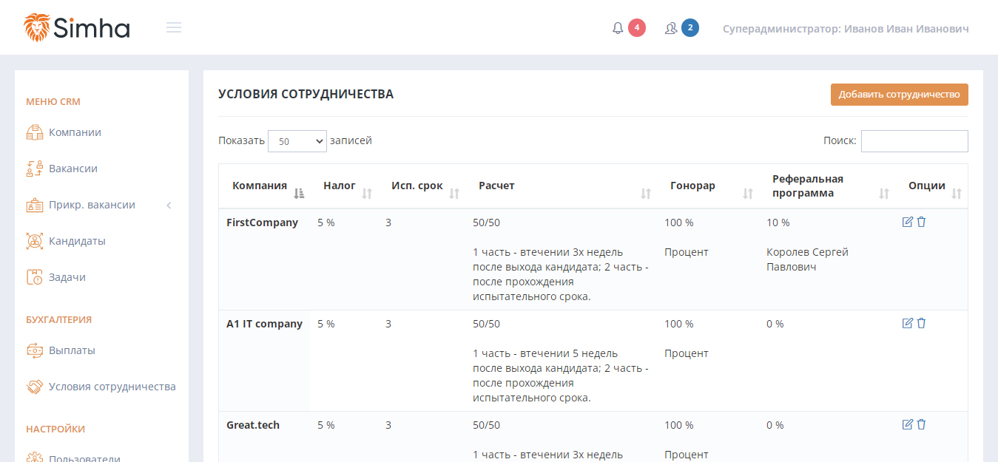The width and height of the screenshot is (998, 462).
Task: Edit the FirstCompany cooperation row
Action: click(x=908, y=222)
